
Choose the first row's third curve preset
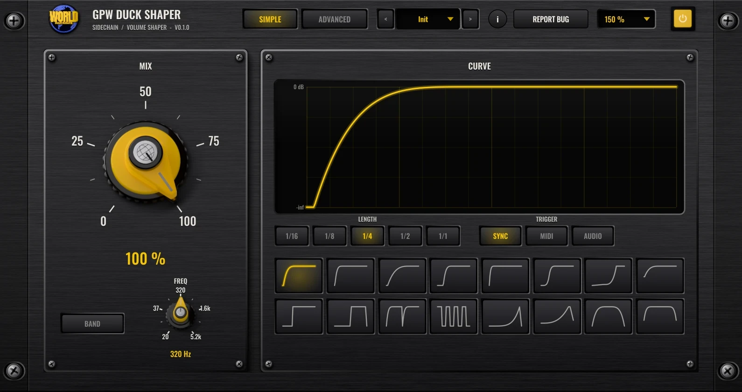[x=402, y=276]
